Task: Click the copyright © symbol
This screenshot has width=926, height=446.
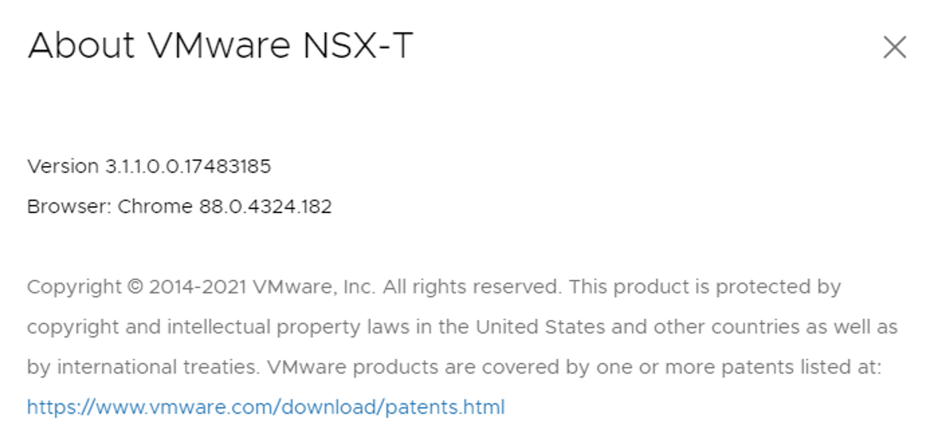Action: point(135,287)
